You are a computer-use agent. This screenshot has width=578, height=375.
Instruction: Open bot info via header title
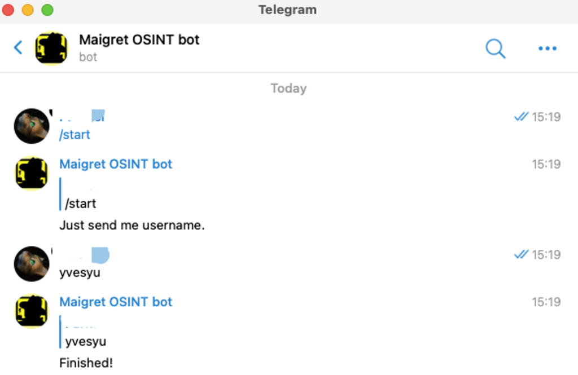tap(139, 40)
